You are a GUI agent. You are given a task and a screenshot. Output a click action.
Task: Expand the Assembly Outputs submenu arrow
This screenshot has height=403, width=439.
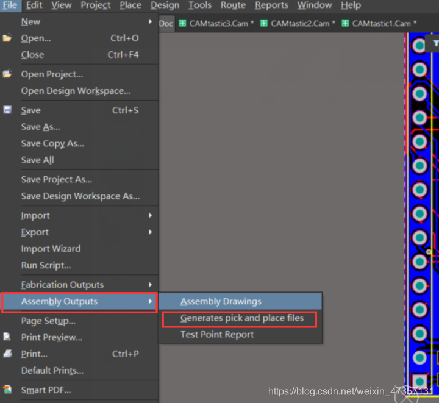[x=151, y=301]
